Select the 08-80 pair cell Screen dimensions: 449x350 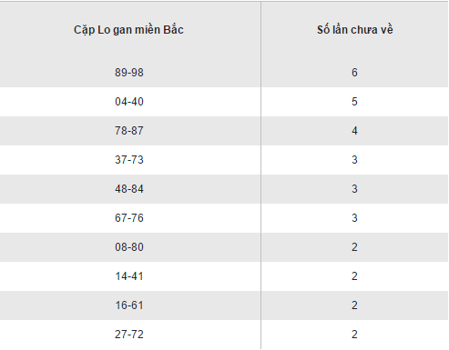click(x=129, y=247)
